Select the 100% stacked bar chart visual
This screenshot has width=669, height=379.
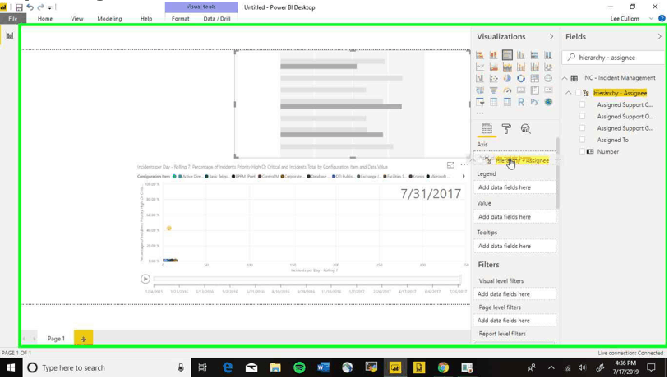(534, 54)
